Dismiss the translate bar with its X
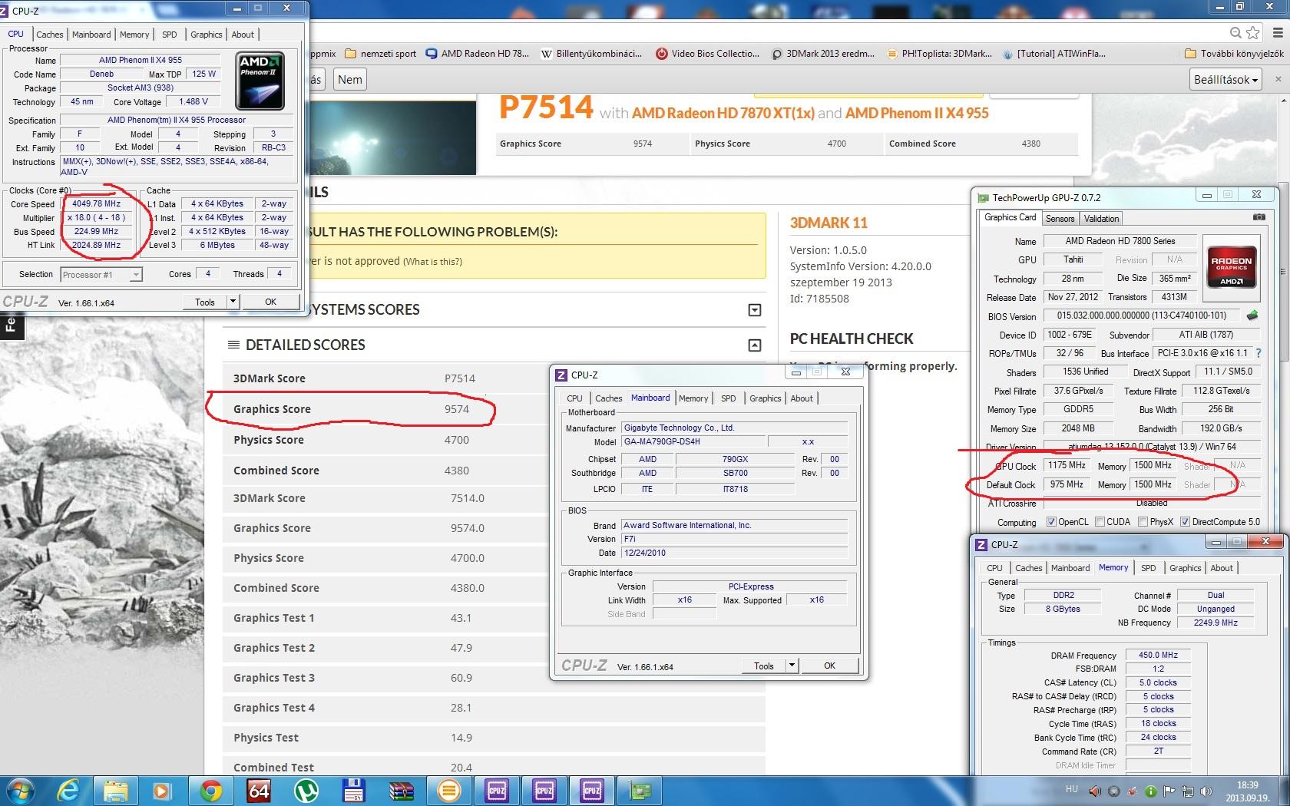Screen dimensions: 1290x806 tap(1278, 79)
